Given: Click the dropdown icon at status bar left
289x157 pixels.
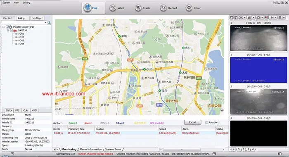Looking at the screenshot, I should tap(12, 154).
